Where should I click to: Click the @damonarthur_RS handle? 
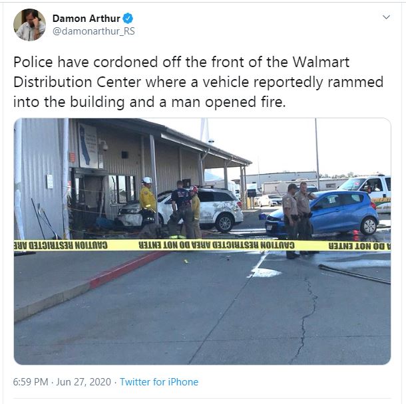tap(93, 31)
